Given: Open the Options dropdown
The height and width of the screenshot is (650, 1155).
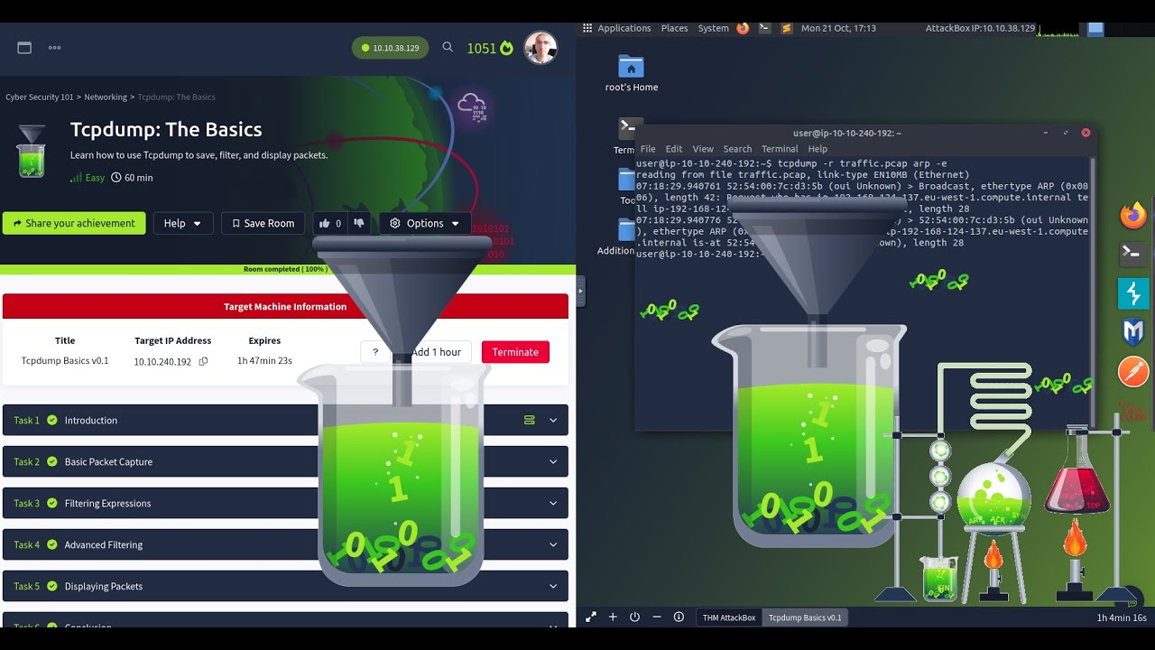Looking at the screenshot, I should tap(425, 223).
